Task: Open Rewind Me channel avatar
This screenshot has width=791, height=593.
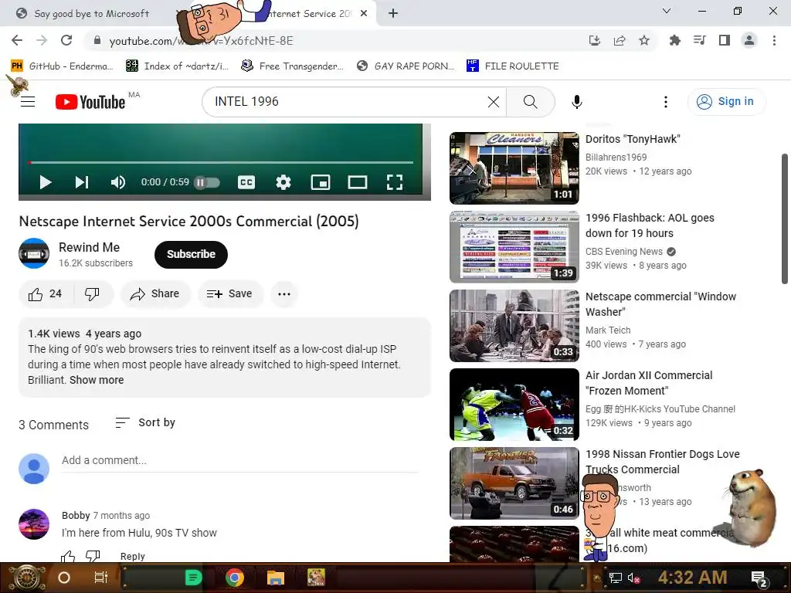Action: 34,253
